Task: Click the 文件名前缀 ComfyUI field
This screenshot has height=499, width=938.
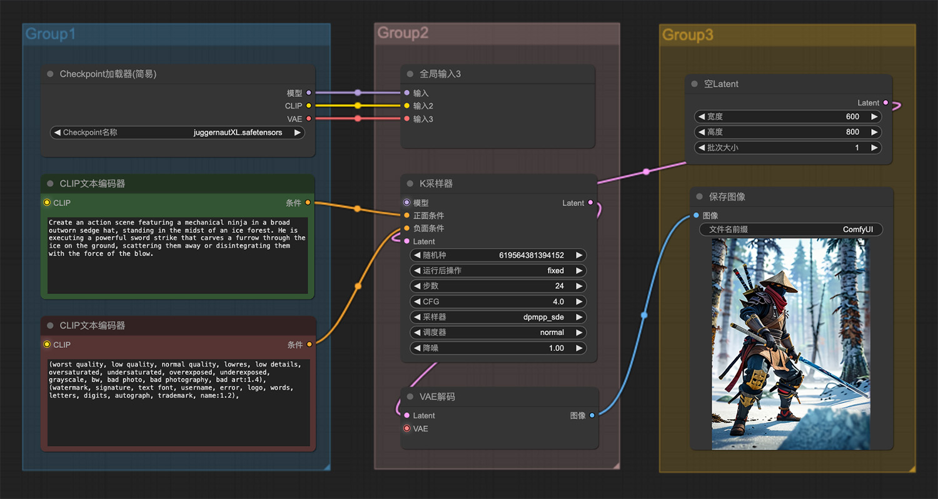Action: [791, 230]
